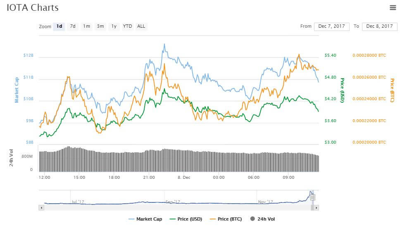Click the $4.80 price axis label
402x226 pixels.
coord(330,77)
